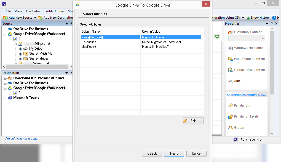
Task: Collapse project 1 node in Source
Action: click(x=10, y=39)
